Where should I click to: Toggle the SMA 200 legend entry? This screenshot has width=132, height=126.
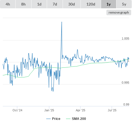coord(79,119)
